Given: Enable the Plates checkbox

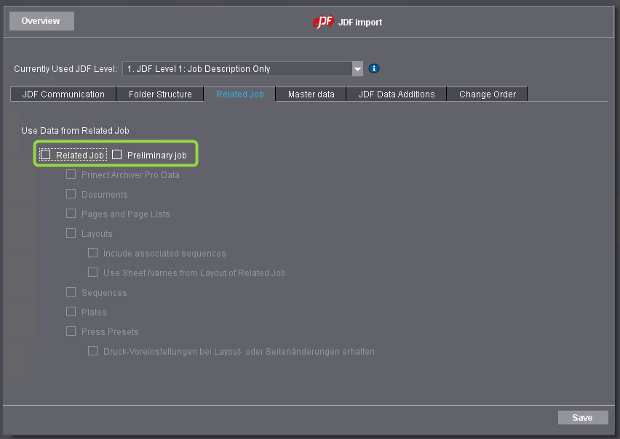Looking at the screenshot, I should pos(71,312).
